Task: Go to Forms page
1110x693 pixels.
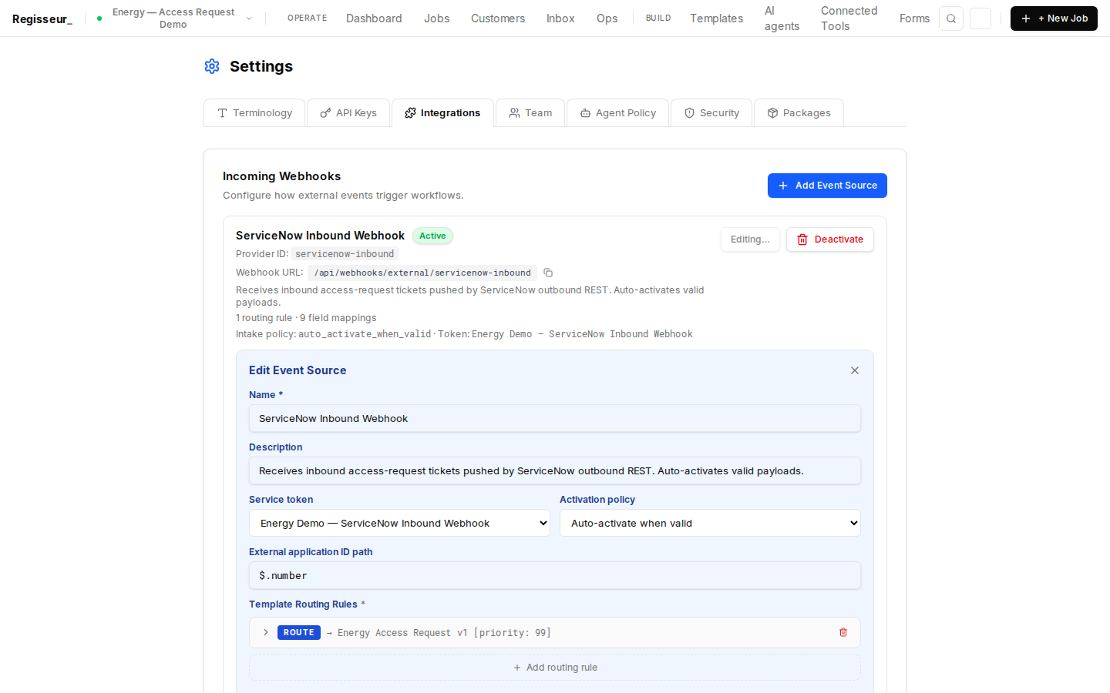Action: [x=914, y=18]
